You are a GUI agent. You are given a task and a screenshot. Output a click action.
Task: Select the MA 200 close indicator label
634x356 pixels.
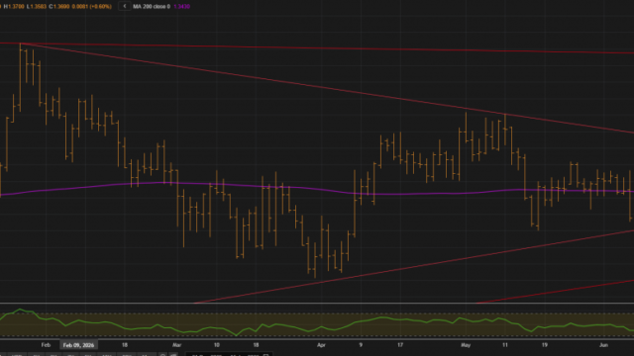[152, 7]
